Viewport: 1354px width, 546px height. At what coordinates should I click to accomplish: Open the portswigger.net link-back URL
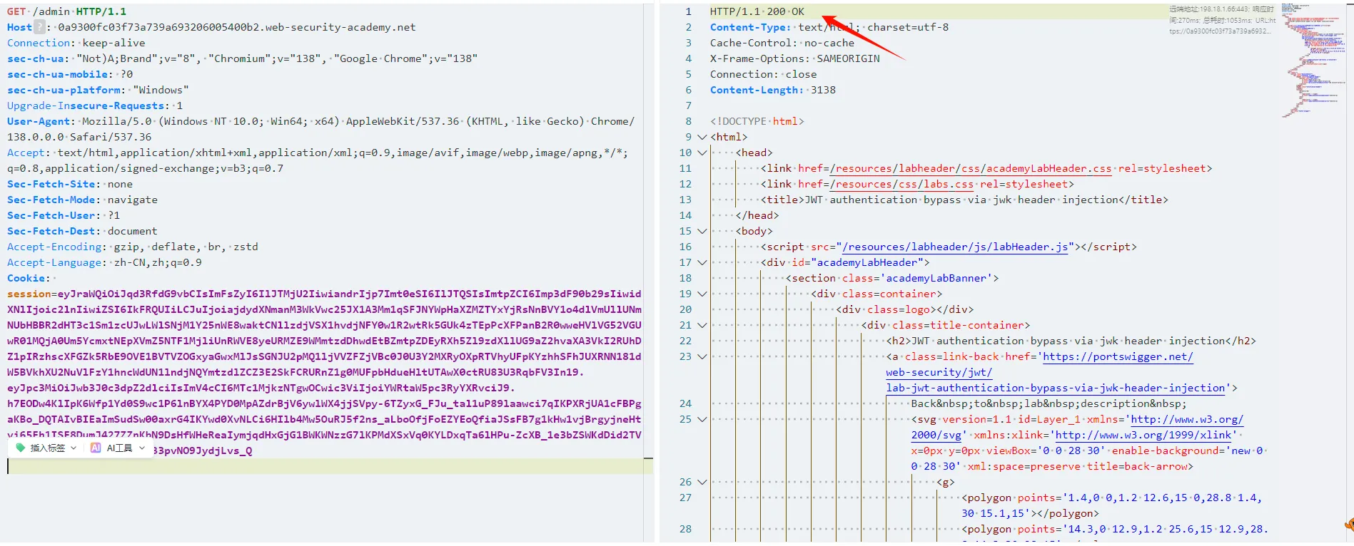(1118, 356)
